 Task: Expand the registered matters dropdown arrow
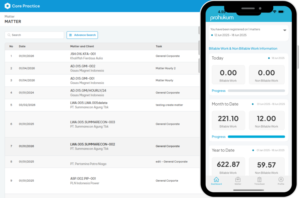click(285, 30)
